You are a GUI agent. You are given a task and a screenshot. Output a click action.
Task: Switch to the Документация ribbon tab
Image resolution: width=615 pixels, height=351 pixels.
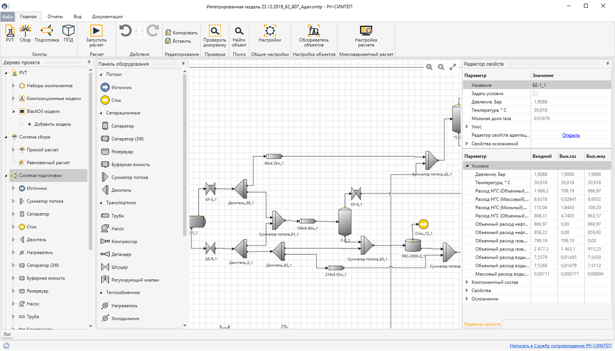click(x=108, y=16)
